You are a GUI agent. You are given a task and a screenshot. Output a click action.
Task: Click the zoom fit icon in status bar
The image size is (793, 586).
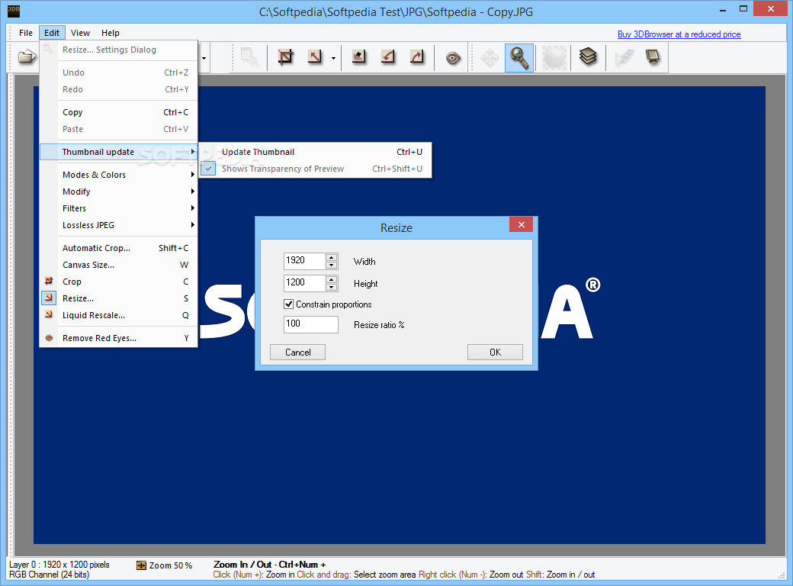[141, 565]
